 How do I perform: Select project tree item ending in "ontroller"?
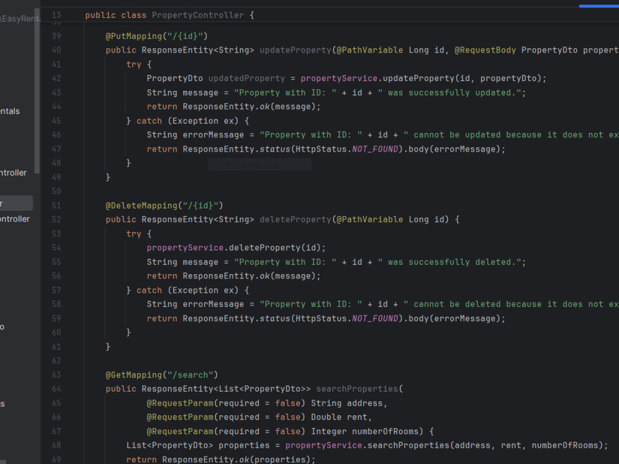[x=15, y=219]
